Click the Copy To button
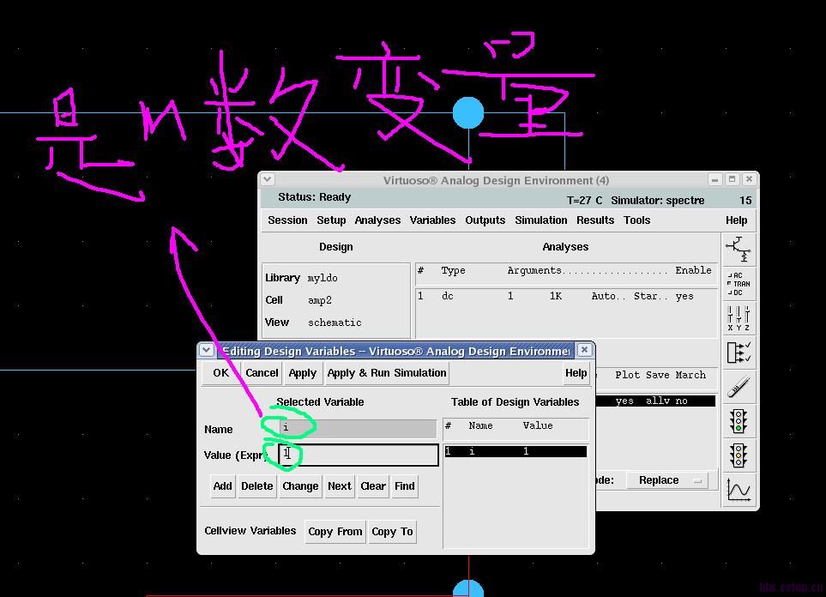The height and width of the screenshot is (597, 826). (392, 532)
